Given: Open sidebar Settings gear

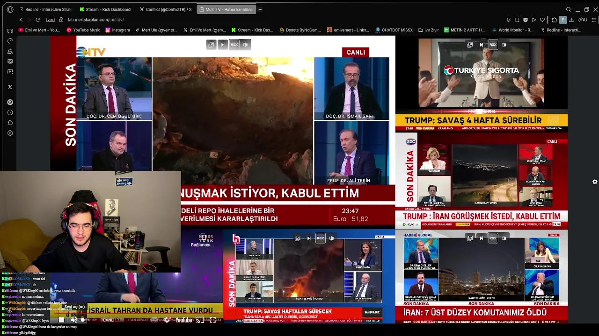Looking at the screenshot, I should pos(10,133).
